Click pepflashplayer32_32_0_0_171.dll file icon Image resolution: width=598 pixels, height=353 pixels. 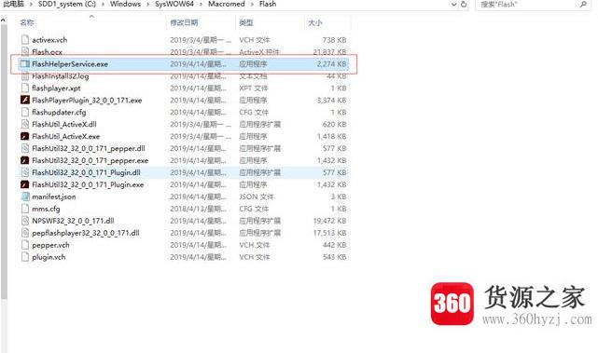(x=25, y=233)
